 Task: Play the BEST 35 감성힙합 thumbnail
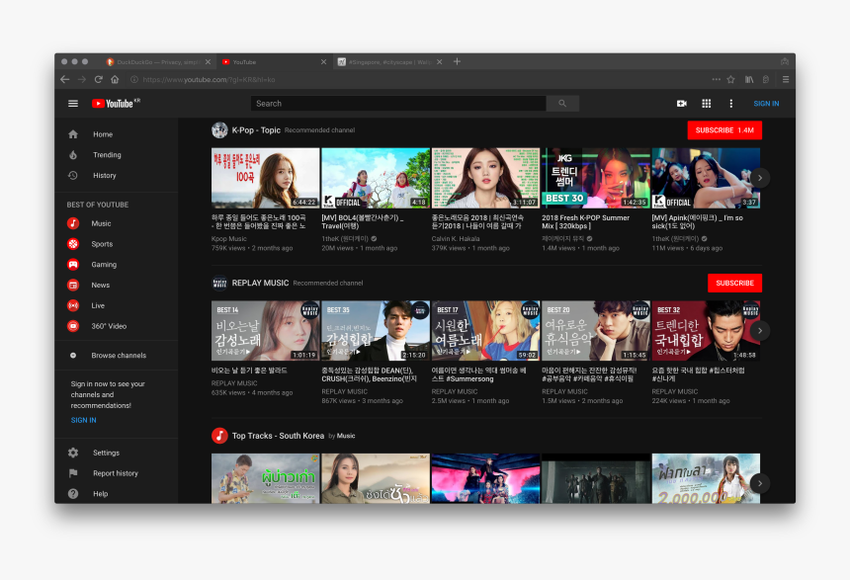pos(376,331)
